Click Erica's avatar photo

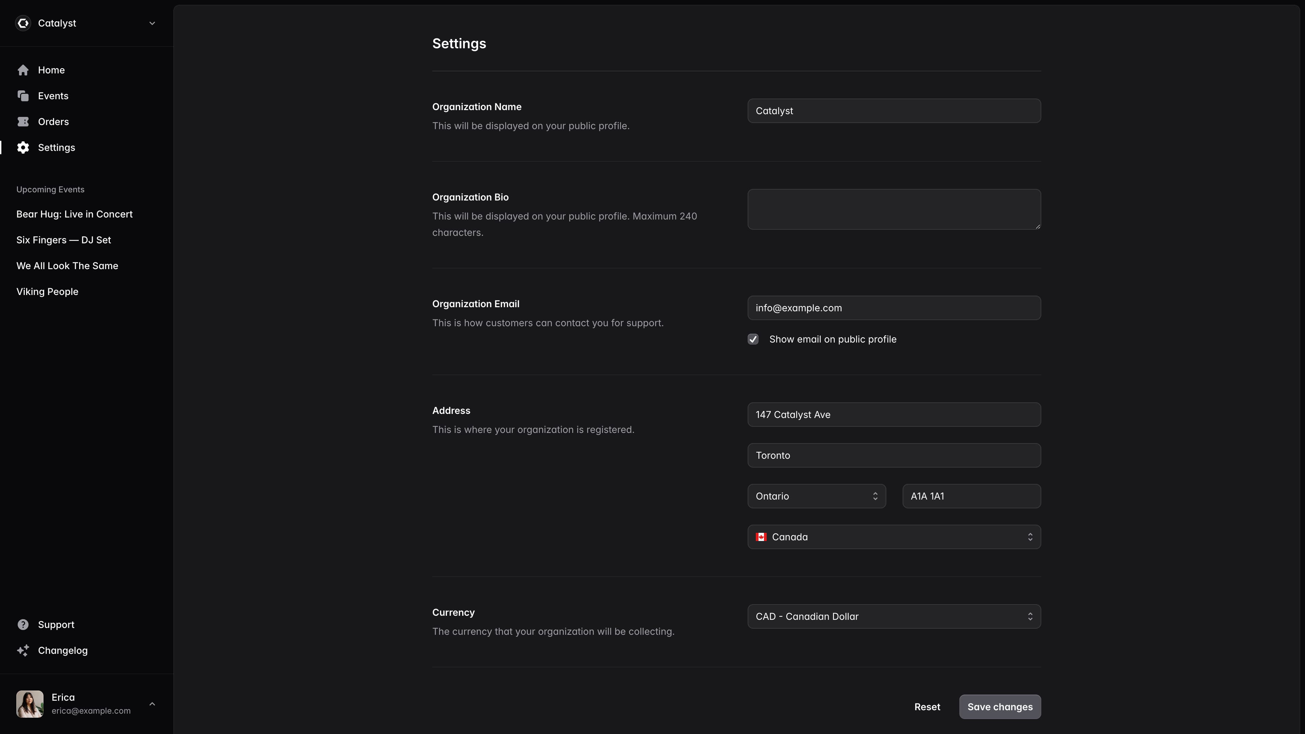30,704
